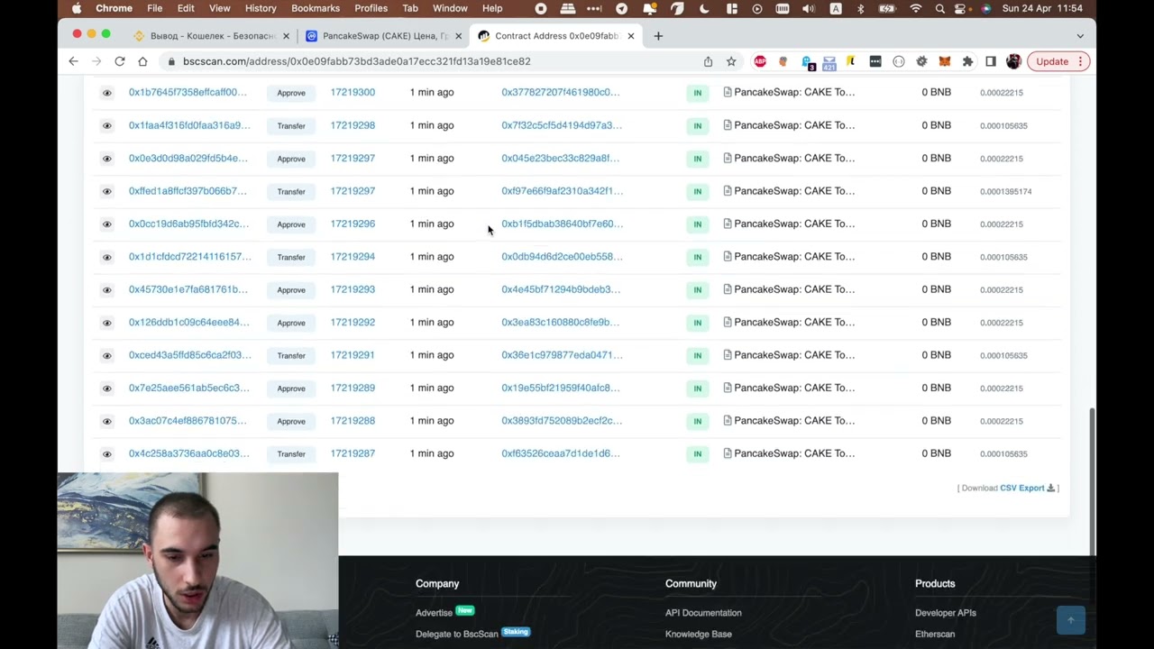
Task: Click the page vertical scrollbar thumb
Action: coord(1093,480)
